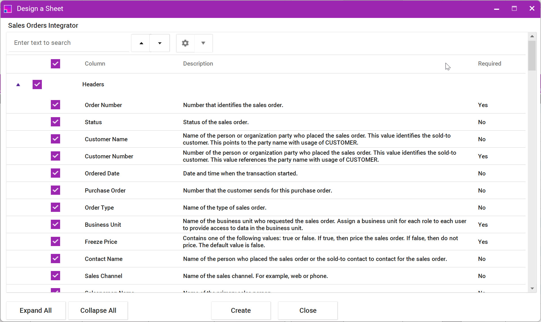Open the dropdown beside gear icon
541x322 pixels.
point(203,43)
